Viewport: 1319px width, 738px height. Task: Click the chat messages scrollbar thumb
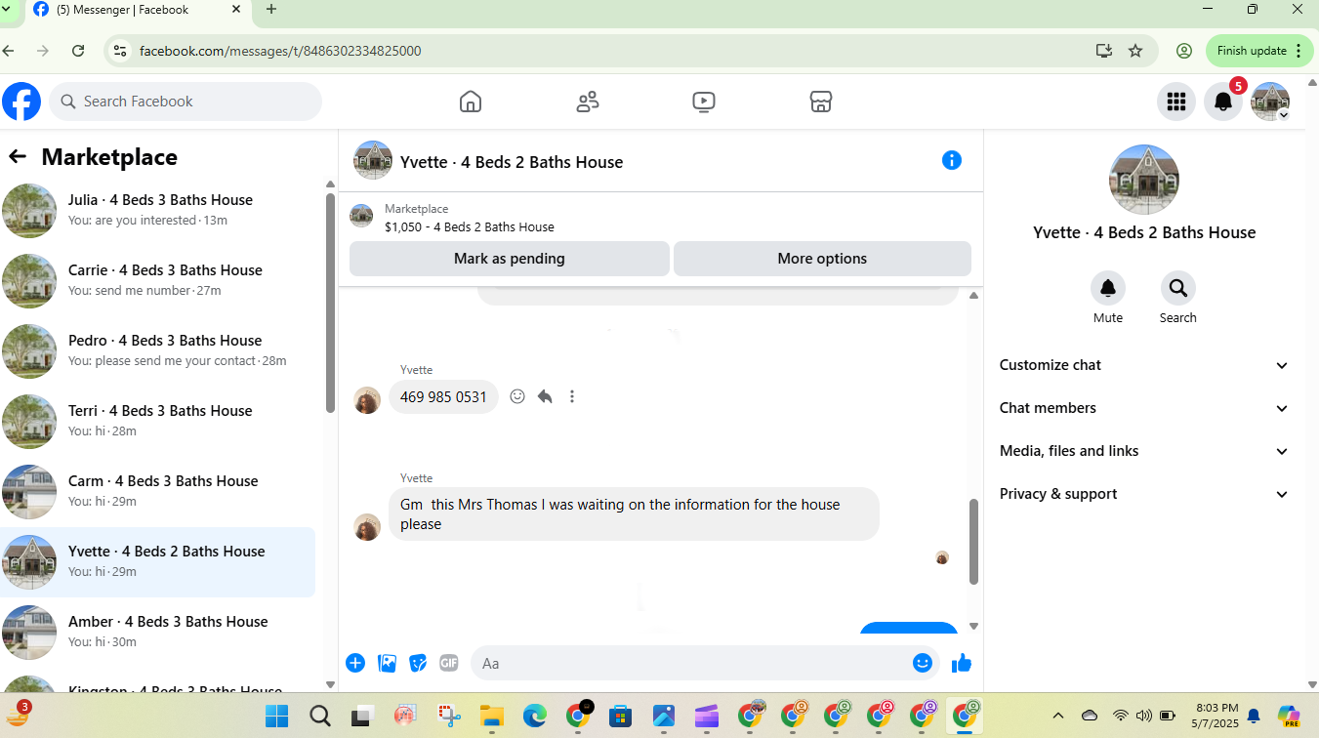tap(973, 542)
